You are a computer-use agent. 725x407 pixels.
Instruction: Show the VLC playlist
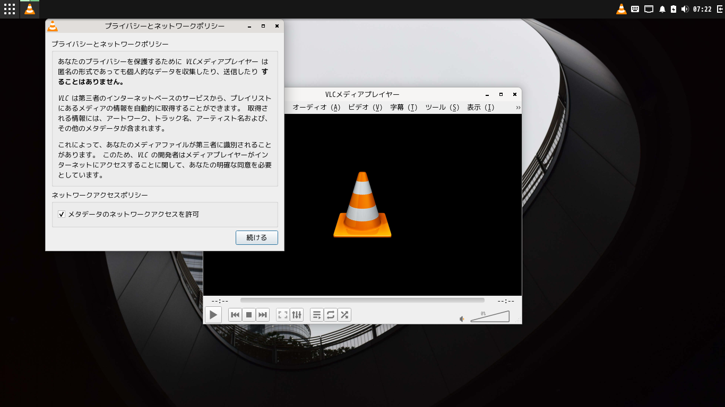pyautogui.click(x=317, y=315)
